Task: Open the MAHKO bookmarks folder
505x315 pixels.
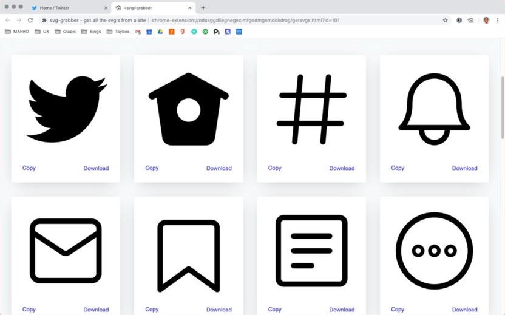Action: [x=17, y=32]
